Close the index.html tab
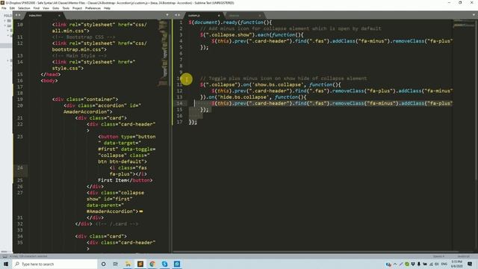The width and height of the screenshot is (478, 269). (59, 16)
